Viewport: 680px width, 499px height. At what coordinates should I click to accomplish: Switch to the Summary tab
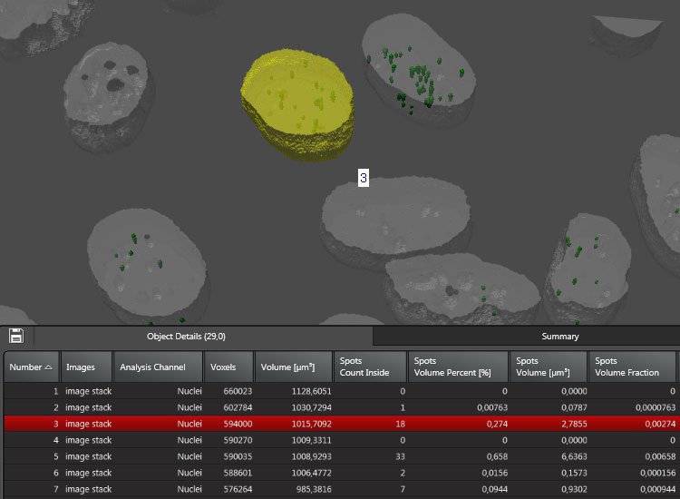point(560,337)
